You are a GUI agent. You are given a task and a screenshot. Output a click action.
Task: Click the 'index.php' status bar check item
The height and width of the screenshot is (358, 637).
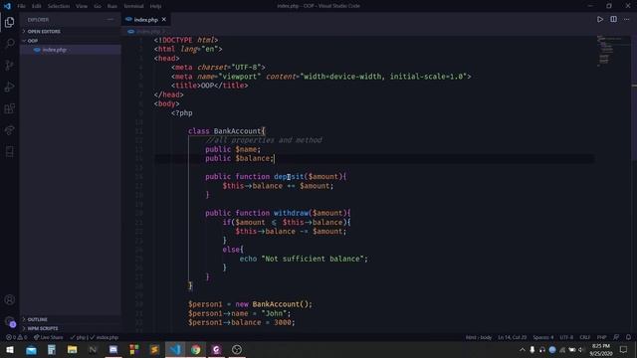(104, 337)
